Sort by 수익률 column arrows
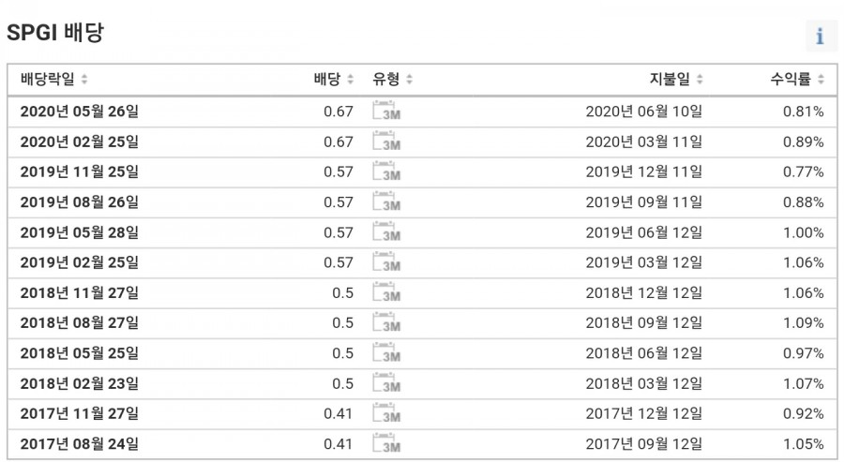Viewport: 844px width, 462px height. point(821,79)
